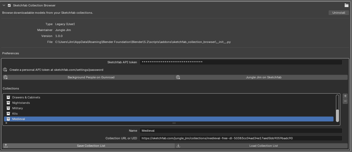Open Background People on Gumroad link
Screen dimensions: 352x152
click(89, 77)
